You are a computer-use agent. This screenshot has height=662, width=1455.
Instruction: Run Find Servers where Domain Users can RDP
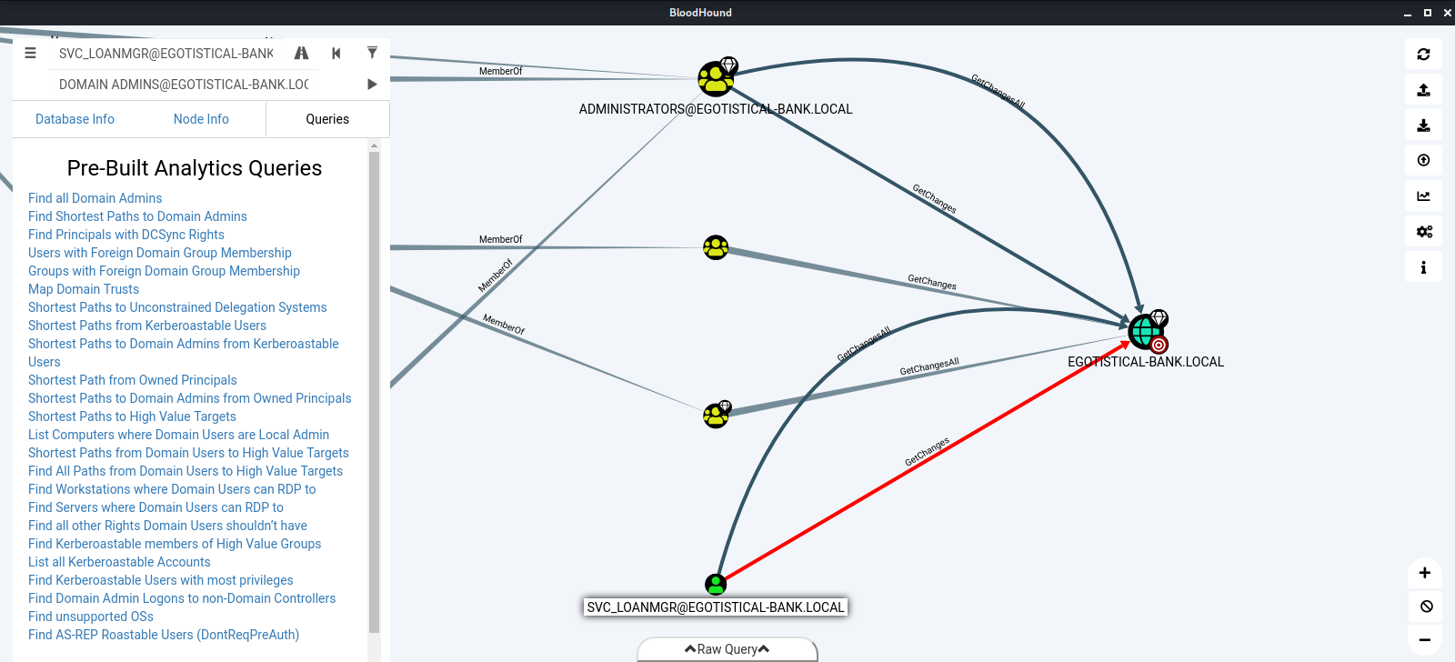coord(156,507)
